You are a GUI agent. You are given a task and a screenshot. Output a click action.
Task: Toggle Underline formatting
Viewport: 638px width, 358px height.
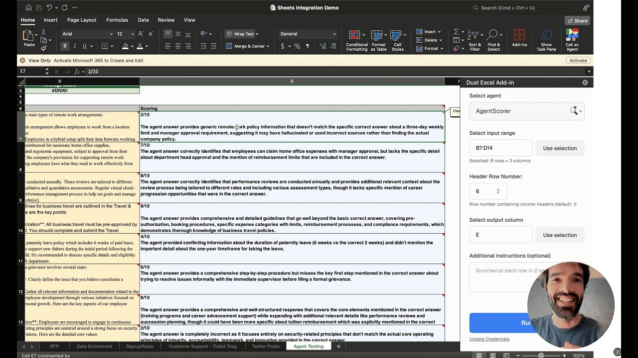point(84,46)
